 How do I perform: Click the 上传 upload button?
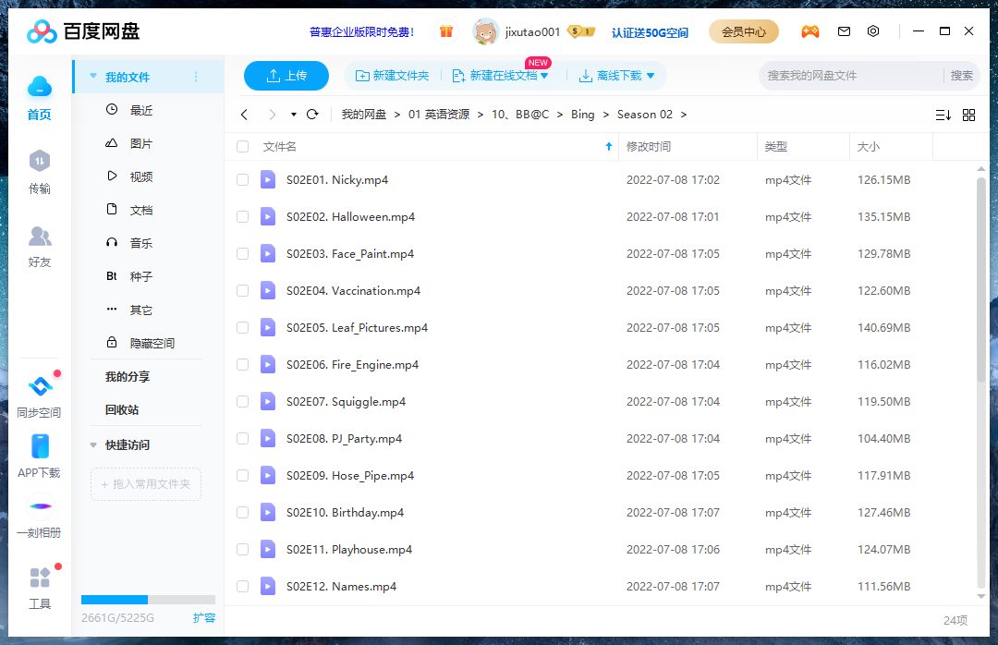pos(286,76)
